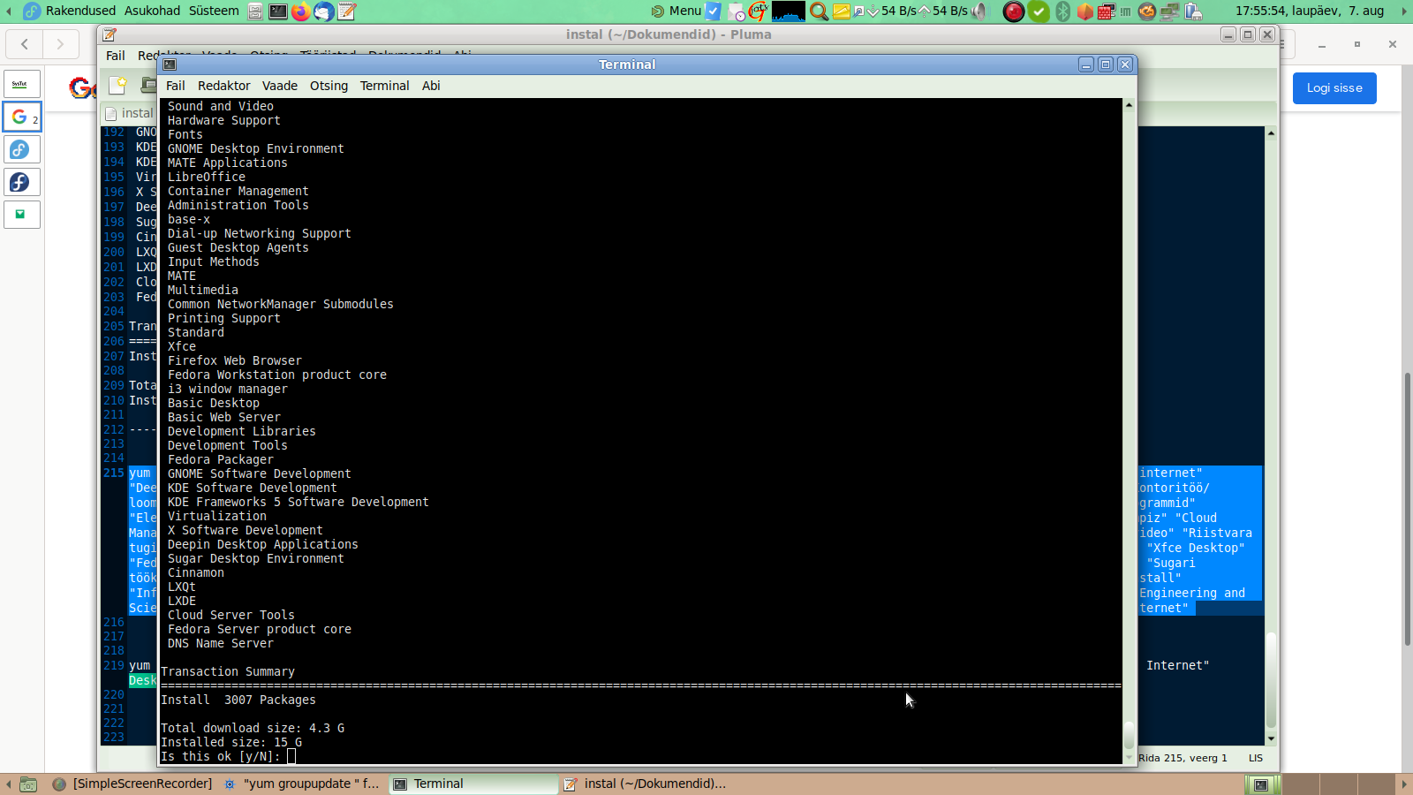Open the Bluetooth tray icon
Screen dimensions: 1413x795
(1063, 11)
